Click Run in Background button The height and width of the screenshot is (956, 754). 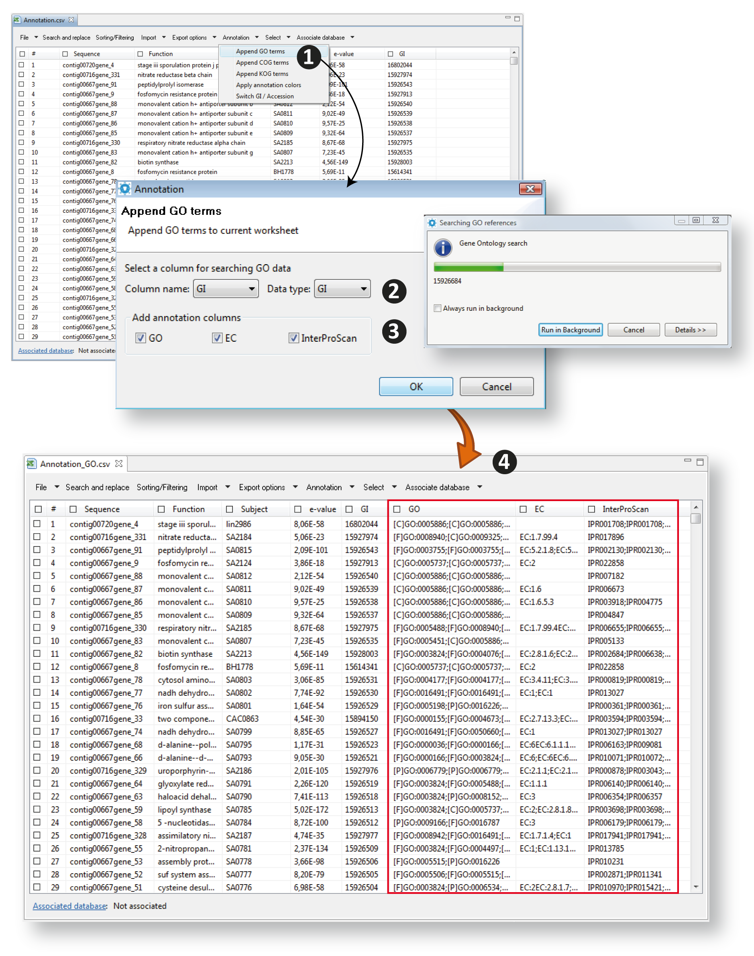click(x=571, y=330)
